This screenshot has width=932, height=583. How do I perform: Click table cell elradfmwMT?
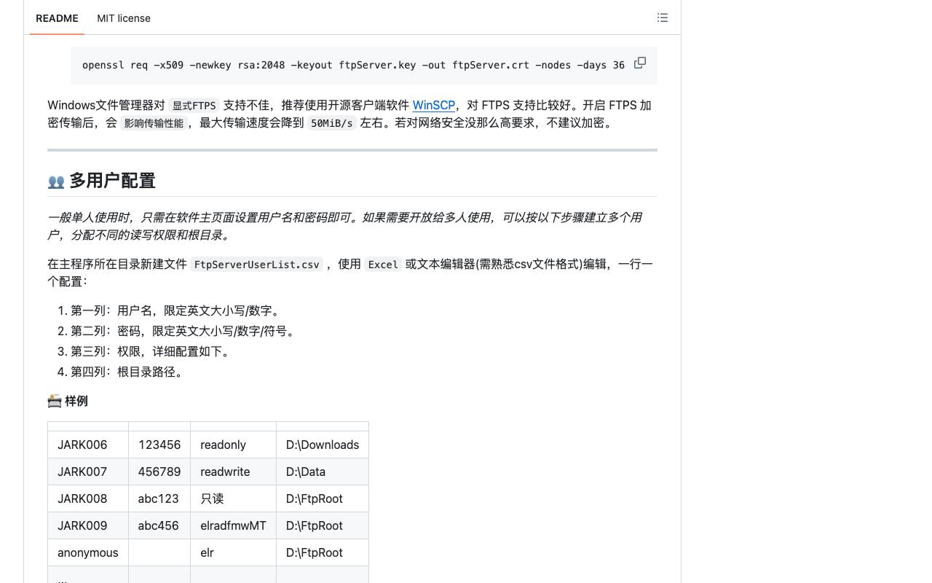[x=233, y=525]
